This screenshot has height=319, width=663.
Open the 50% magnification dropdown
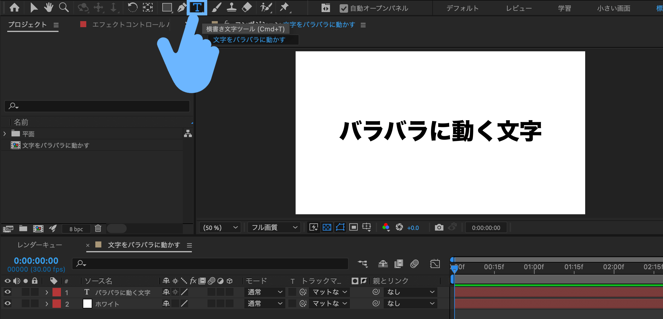click(220, 228)
